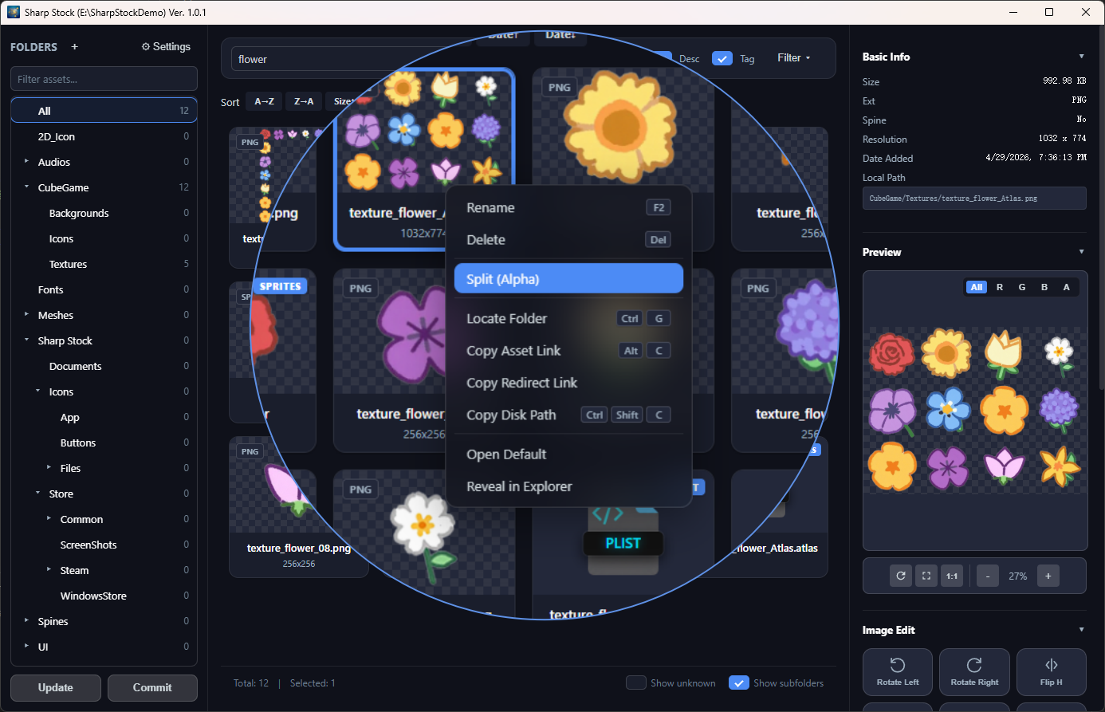Choose Rename from the context menu
The height and width of the screenshot is (712, 1105).
pos(568,207)
